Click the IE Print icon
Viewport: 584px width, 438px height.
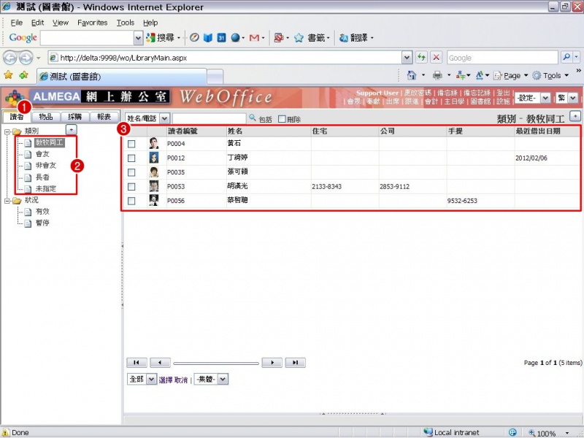tap(437, 76)
